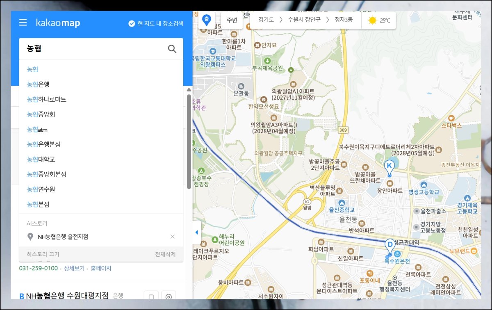Click the 안자묘 landmark icon

coord(257,45)
